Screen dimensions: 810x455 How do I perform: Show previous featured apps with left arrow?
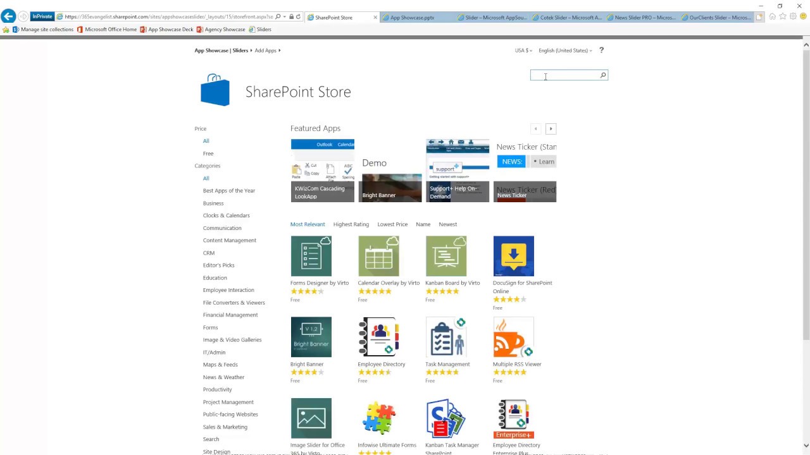tap(535, 129)
